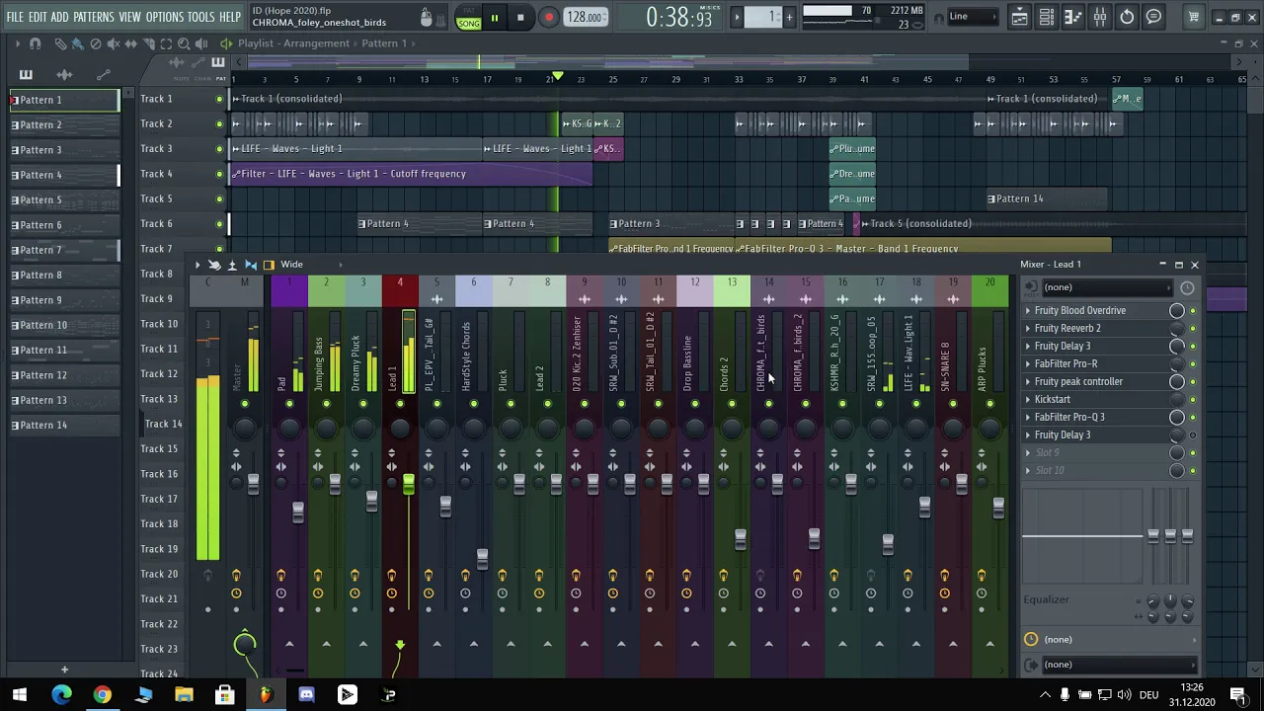The image size is (1264, 711).
Task: Select the Pattern 7 entry in the picker
Action: (64, 250)
